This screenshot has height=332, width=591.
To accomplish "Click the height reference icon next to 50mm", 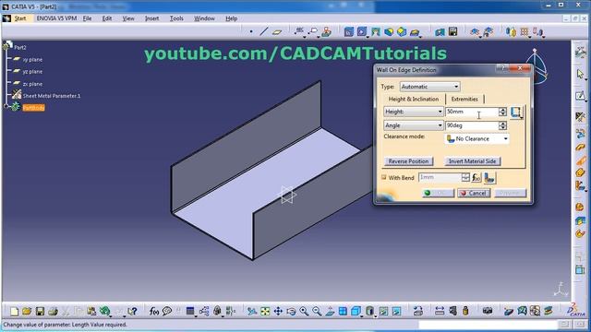I will point(515,113).
